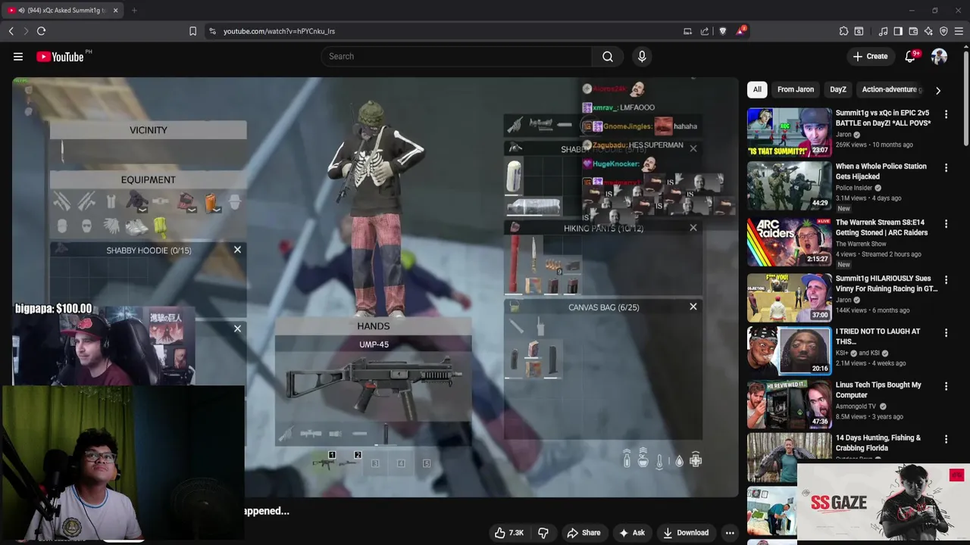Select the All filter chip
Image resolution: width=970 pixels, height=545 pixels.
[757, 89]
